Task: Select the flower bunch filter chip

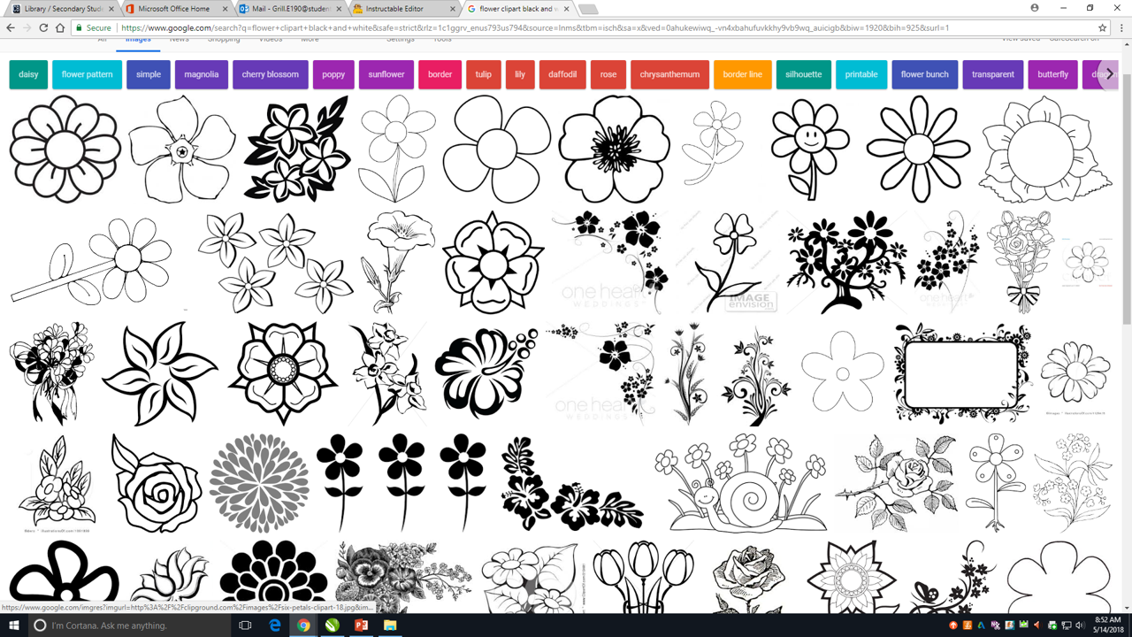Action: click(x=925, y=74)
